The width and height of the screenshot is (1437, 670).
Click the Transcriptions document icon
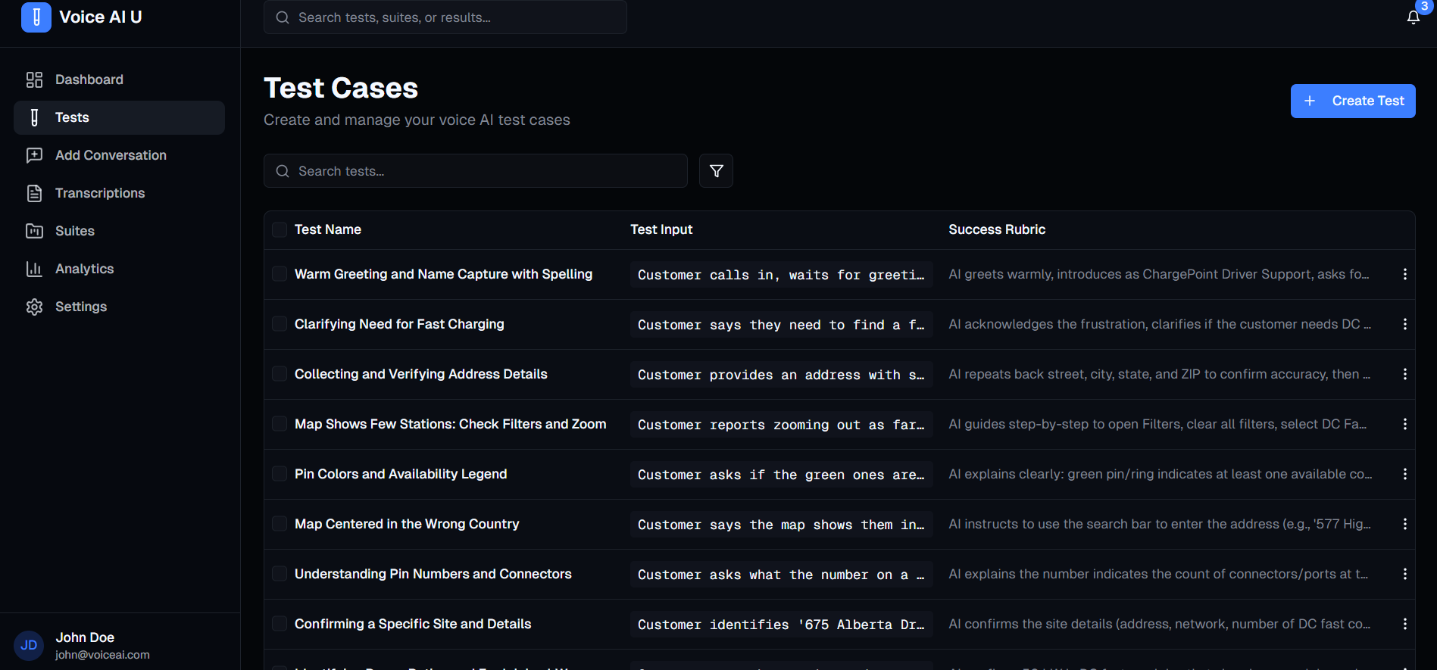pyautogui.click(x=34, y=193)
